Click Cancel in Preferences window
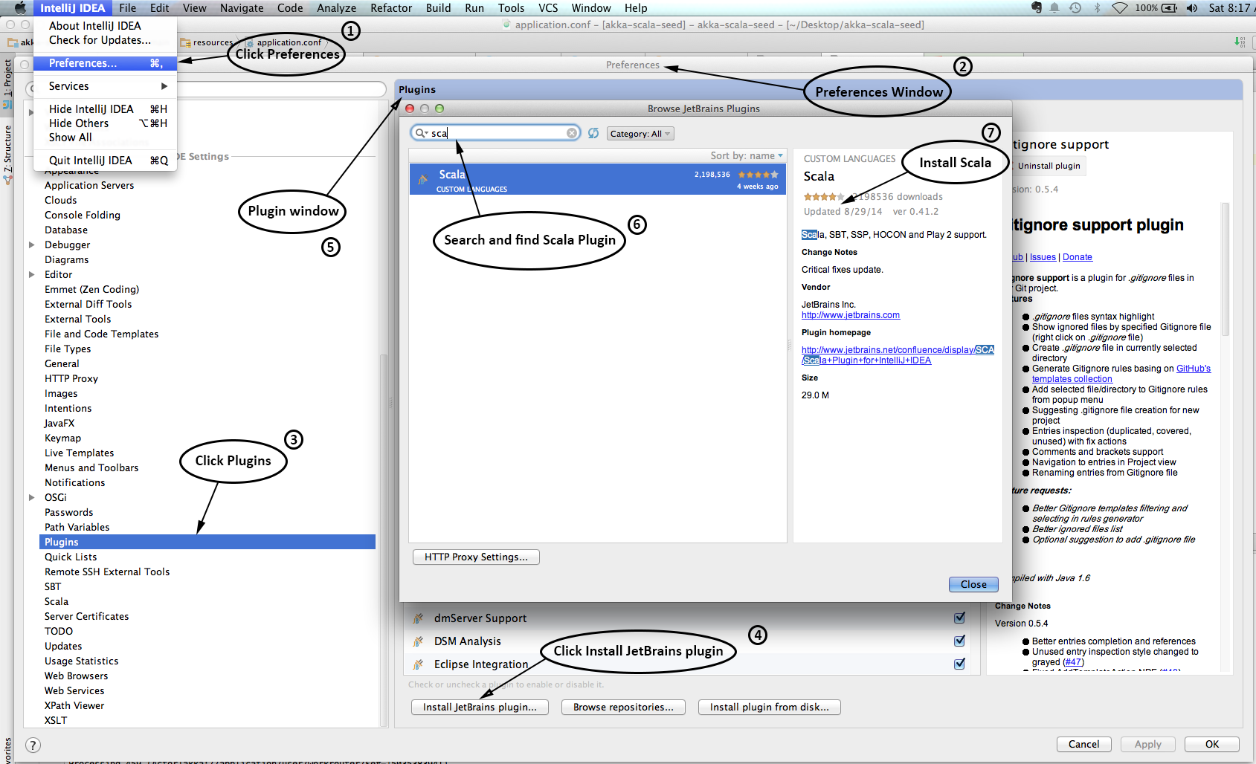Viewport: 1256px width, 764px height. (x=1083, y=744)
